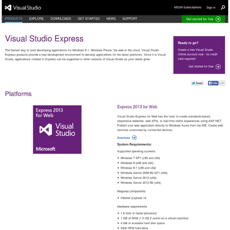Click 1.6 GHz or faster processor item

tap(139, 213)
